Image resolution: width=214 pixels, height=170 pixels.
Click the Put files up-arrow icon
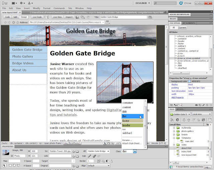[x=189, y=120]
